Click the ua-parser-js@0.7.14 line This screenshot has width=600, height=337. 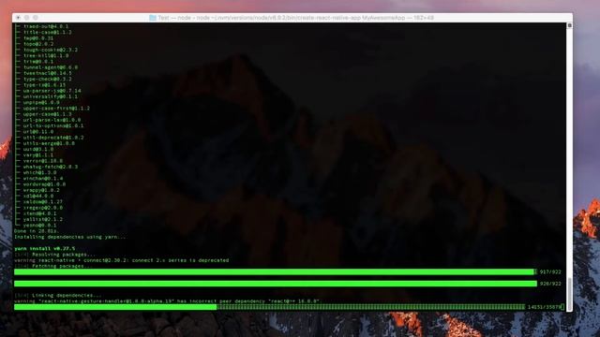(52, 91)
